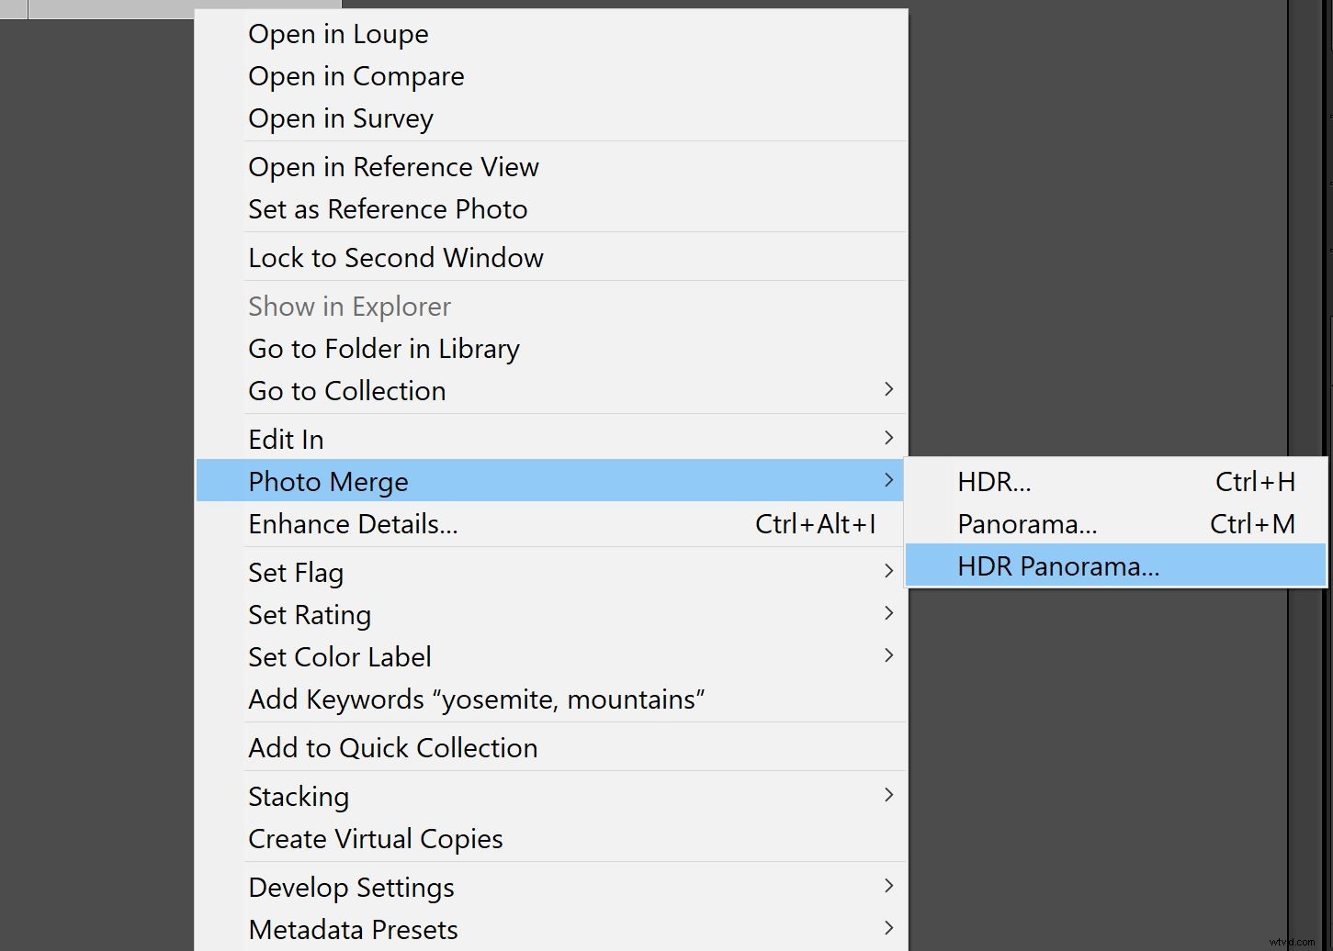Viewport: 1333px width, 951px height.
Task: Open the photo in Survey view
Action: tap(341, 117)
